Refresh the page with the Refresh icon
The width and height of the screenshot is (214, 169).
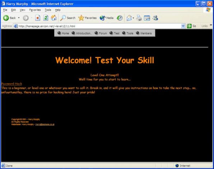coord(46,18)
